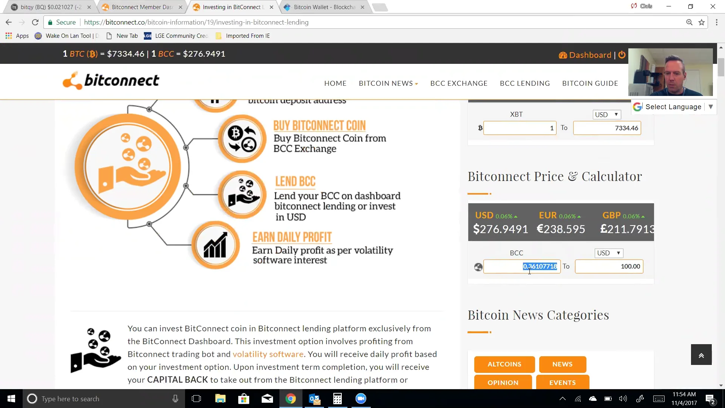Click the Dashboard dial icon in the header

[563, 55]
